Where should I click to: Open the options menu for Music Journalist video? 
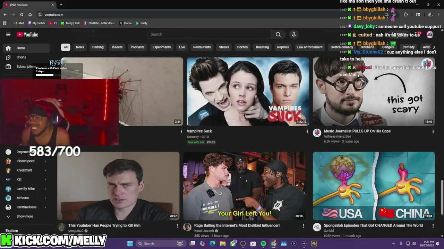pyautogui.click(x=433, y=131)
